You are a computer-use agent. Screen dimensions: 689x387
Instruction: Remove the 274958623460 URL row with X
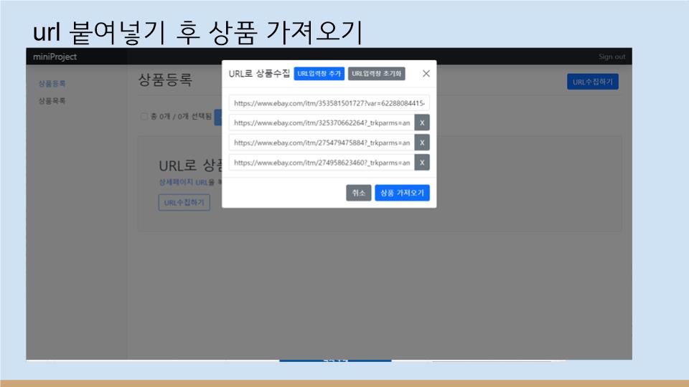(422, 163)
